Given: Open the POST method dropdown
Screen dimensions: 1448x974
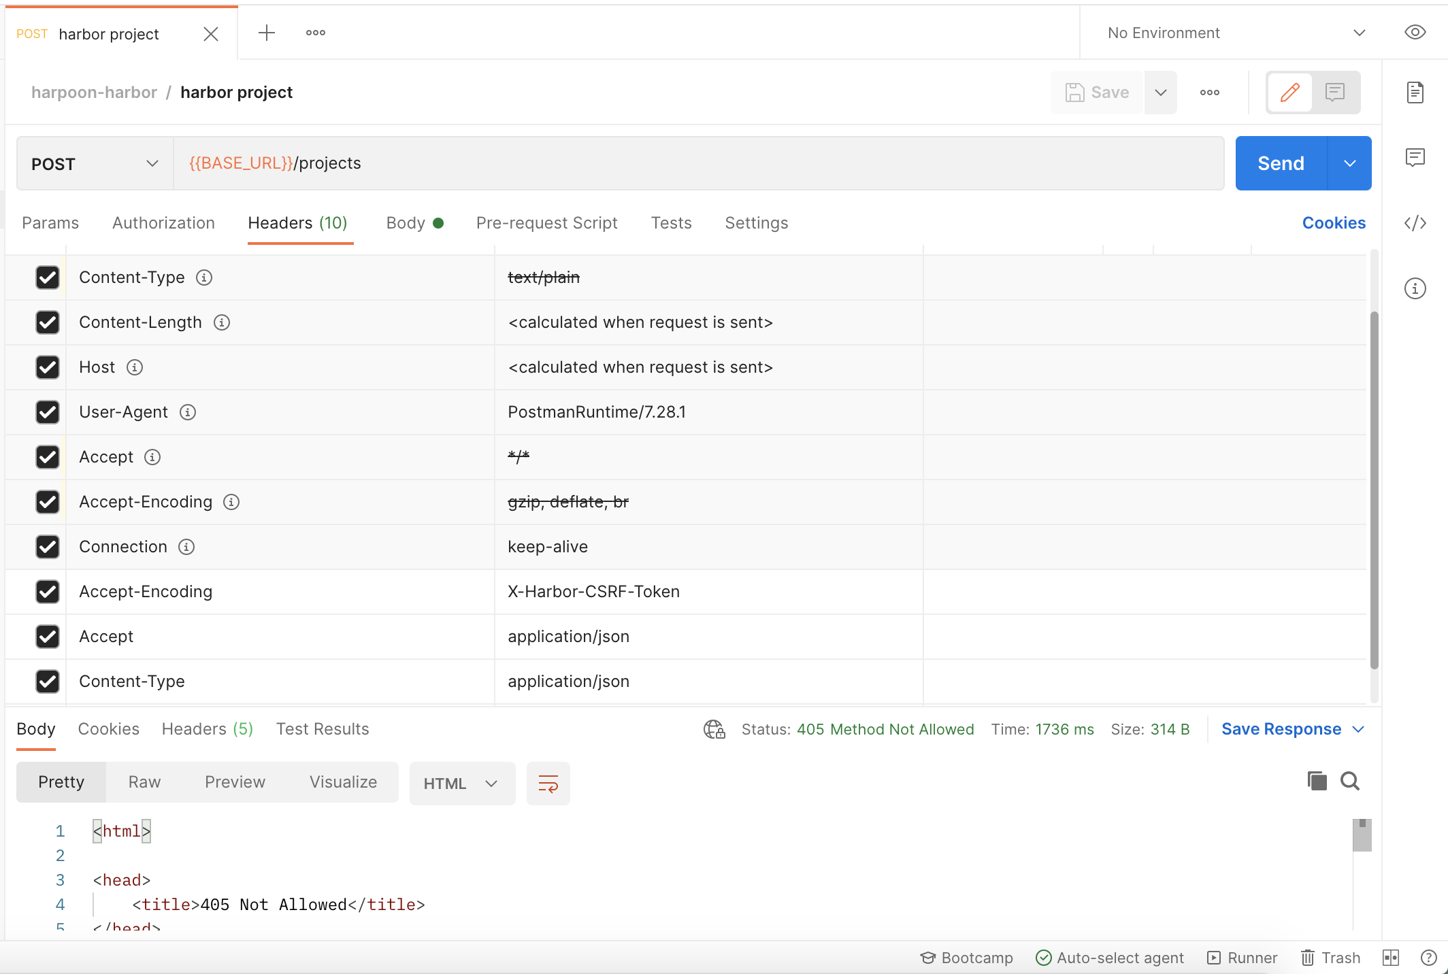Looking at the screenshot, I should click(95, 163).
